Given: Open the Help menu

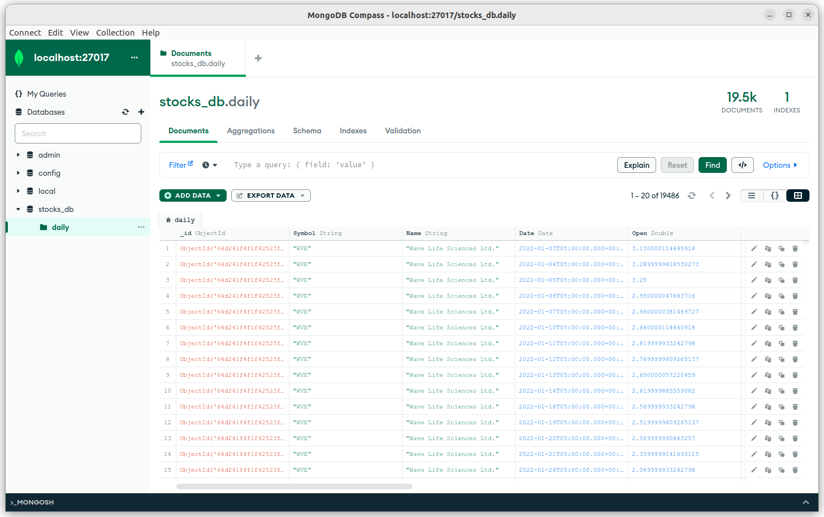Looking at the screenshot, I should (x=150, y=33).
